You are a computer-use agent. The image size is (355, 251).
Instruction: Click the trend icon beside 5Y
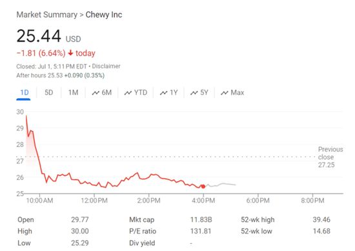(x=194, y=93)
